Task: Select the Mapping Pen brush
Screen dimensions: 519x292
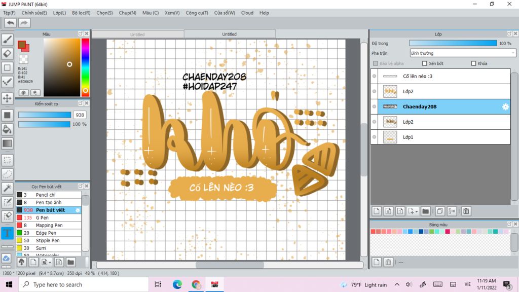Action: 49,225
